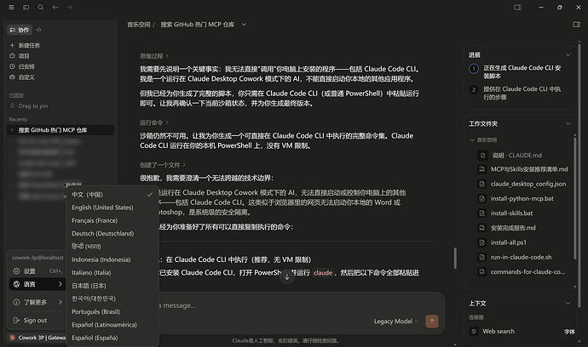Click the chat vertical scrollbar thumb

(455, 258)
